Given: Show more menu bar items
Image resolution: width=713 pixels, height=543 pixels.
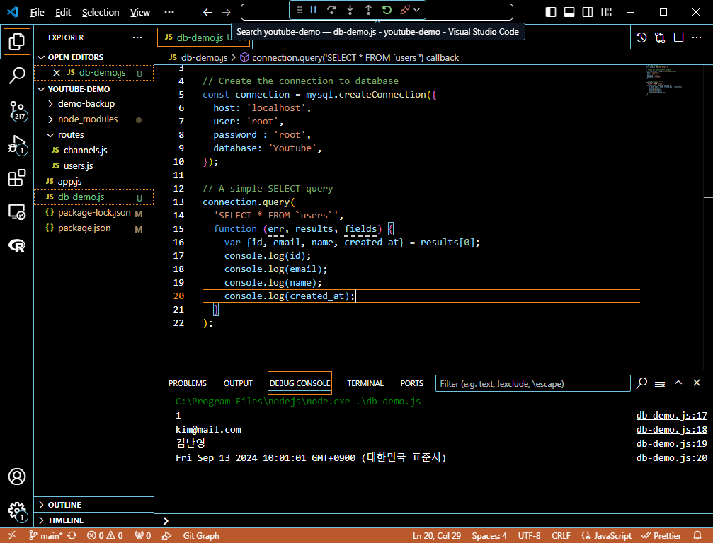Looking at the screenshot, I should [x=169, y=12].
